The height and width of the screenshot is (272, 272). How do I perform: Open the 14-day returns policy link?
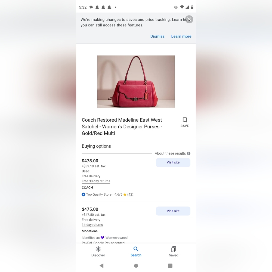point(92,225)
